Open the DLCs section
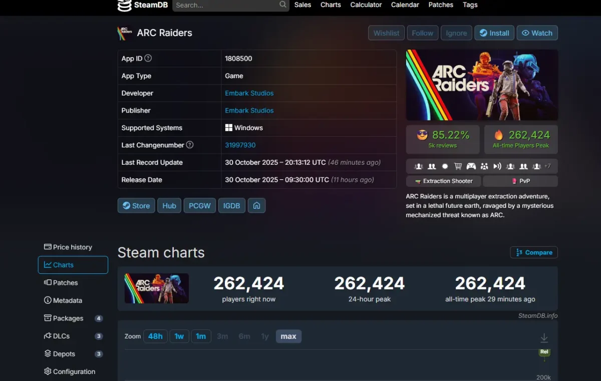 (61, 336)
